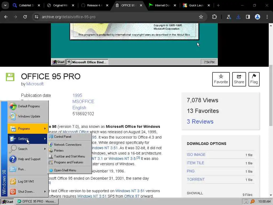Open the 3 Reviews link

200,121
